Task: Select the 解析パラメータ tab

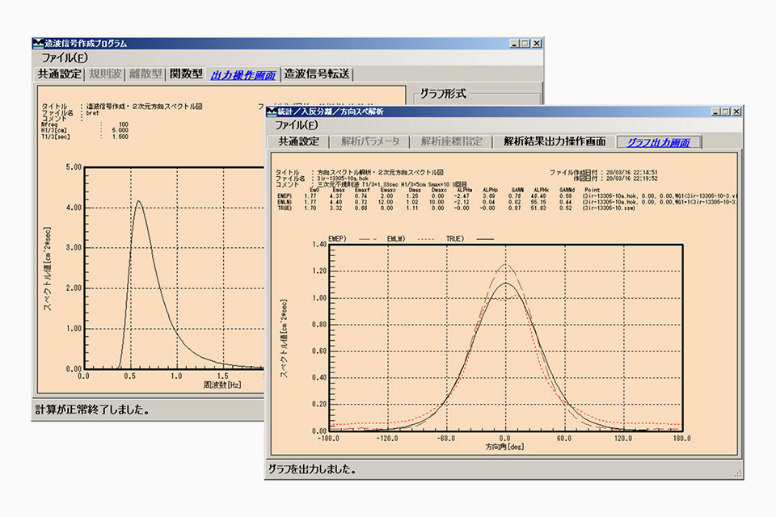Action: pyautogui.click(x=369, y=141)
